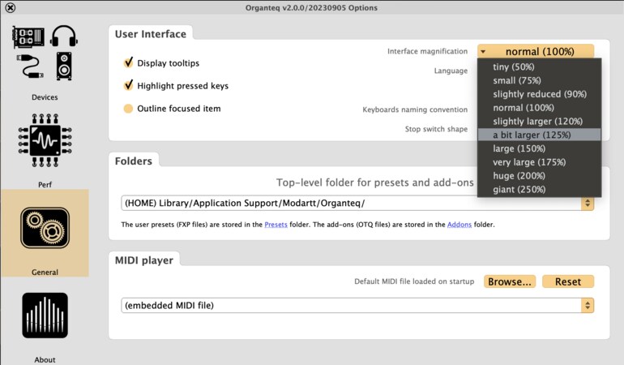Image resolution: width=624 pixels, height=365 pixels.
Task: Click the Keyboards naming convention label
Action: click(415, 109)
